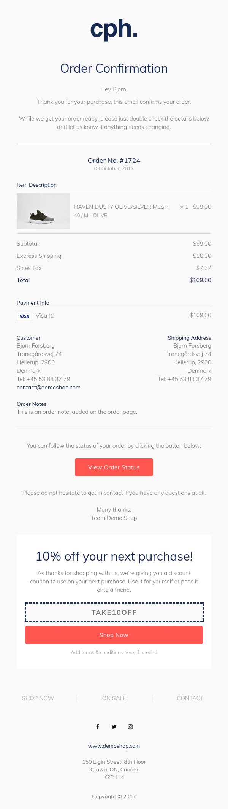Click the $109.00 order total amount
Screen dimensions: 228x809
[200, 280]
